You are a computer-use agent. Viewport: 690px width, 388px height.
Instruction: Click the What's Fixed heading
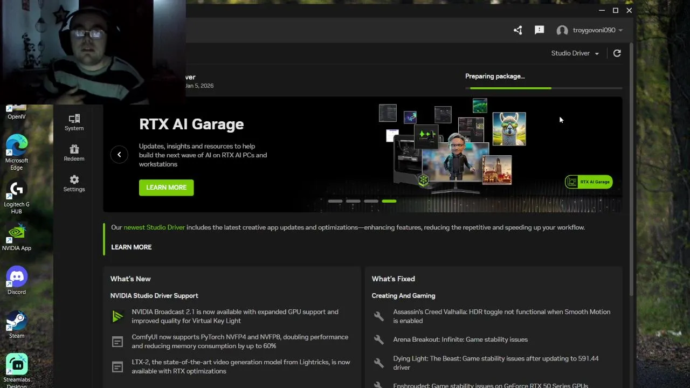tap(394, 279)
